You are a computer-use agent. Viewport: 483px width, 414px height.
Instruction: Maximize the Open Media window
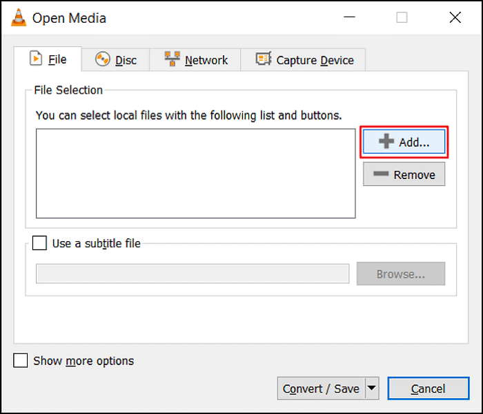pyautogui.click(x=402, y=18)
